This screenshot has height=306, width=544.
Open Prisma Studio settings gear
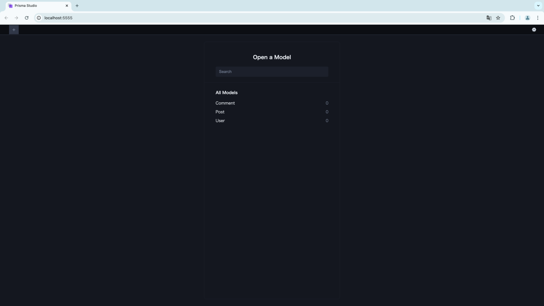(x=534, y=30)
